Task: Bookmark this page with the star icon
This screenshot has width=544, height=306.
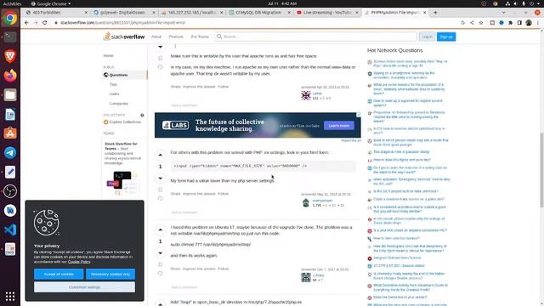Action: click(481, 23)
